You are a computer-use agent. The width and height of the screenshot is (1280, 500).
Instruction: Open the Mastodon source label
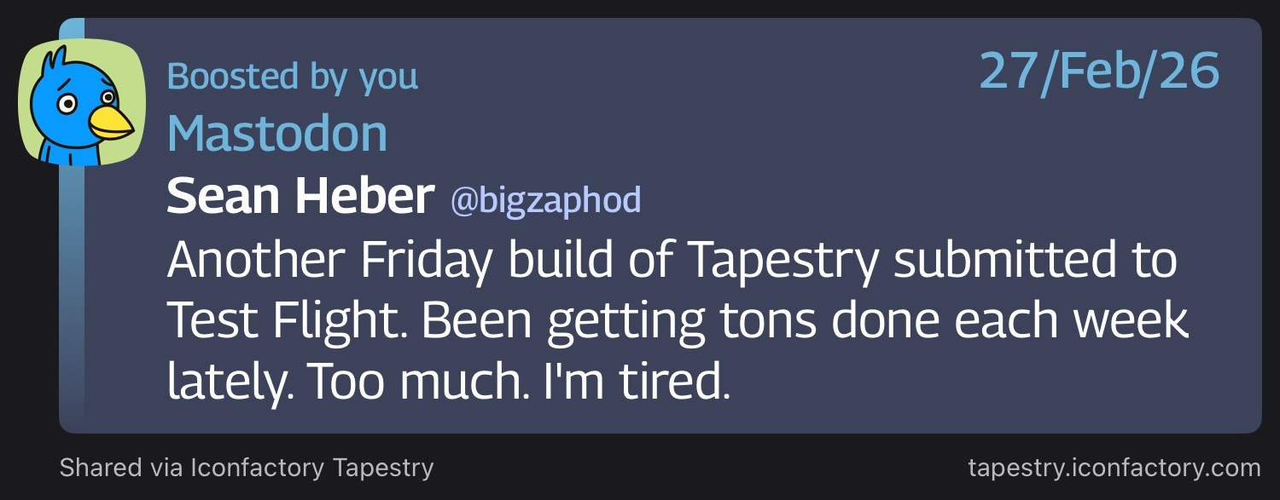click(x=277, y=135)
